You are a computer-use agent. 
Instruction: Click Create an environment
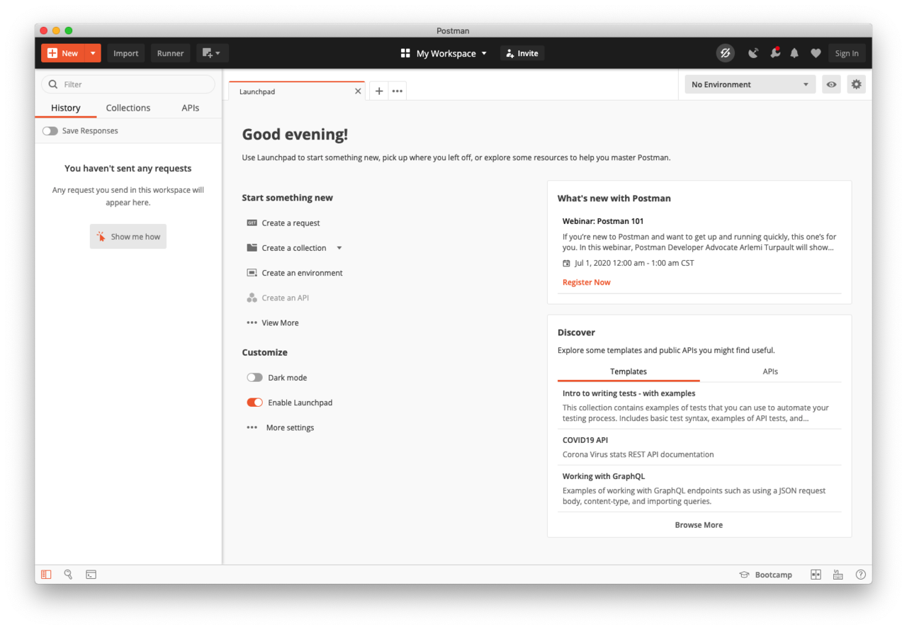[302, 273]
